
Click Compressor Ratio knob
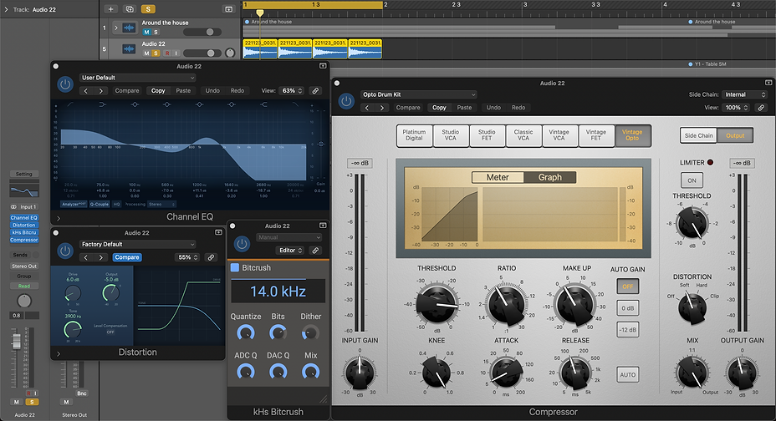(x=506, y=305)
